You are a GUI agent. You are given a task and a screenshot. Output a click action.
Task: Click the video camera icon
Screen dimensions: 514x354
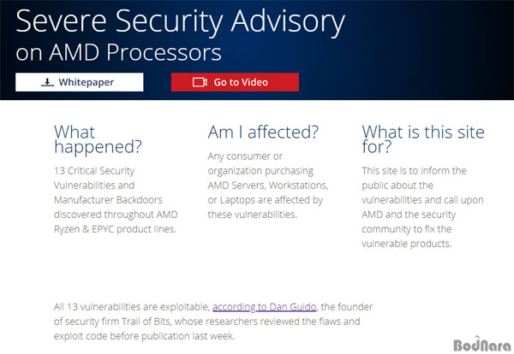click(x=200, y=82)
